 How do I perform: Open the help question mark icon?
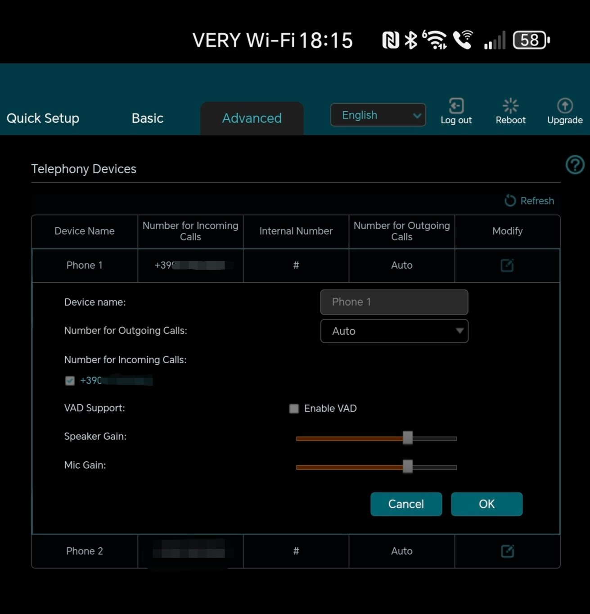[575, 165]
